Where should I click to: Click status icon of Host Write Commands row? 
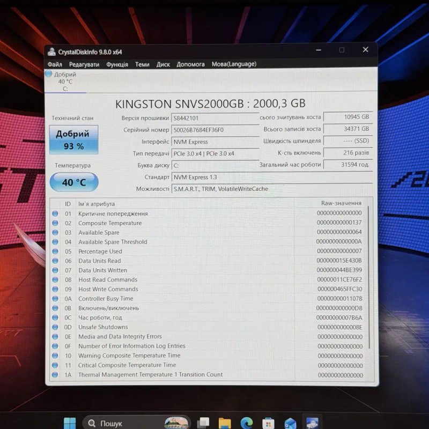55,289
